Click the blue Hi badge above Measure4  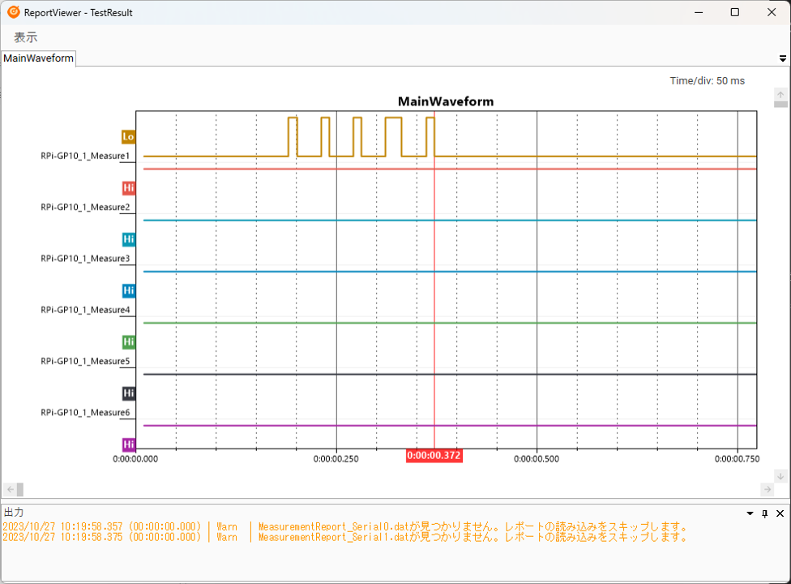pos(128,290)
